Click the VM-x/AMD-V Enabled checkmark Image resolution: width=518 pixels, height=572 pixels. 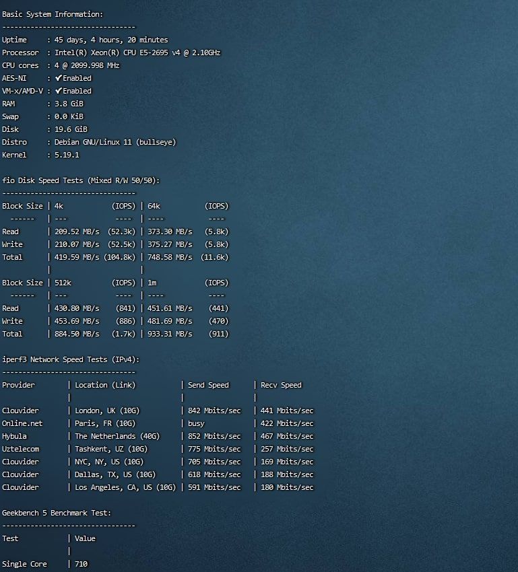59,90
